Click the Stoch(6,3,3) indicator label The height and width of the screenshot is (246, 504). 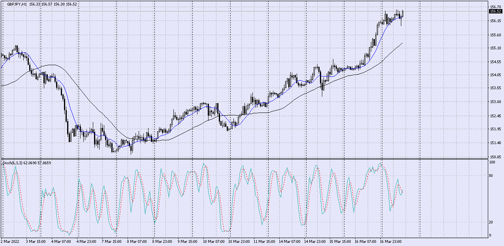coord(13,163)
